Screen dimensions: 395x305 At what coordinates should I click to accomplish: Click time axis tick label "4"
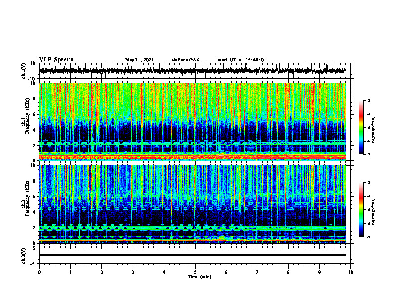tap(164, 272)
